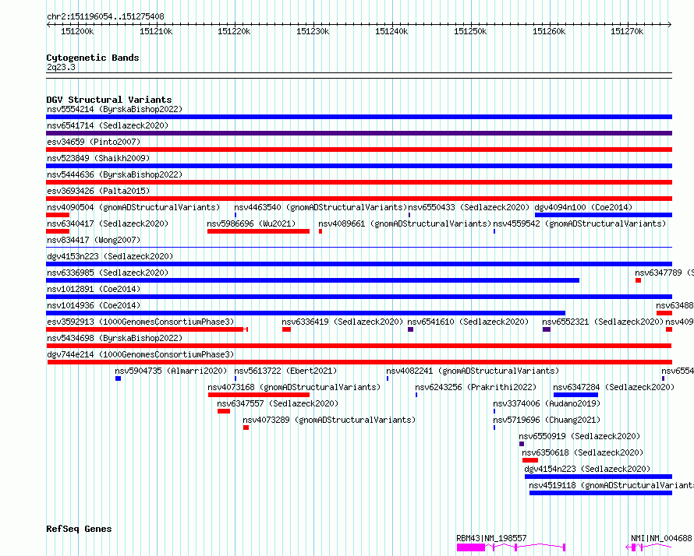
Task: Click the nsv5554214 (ByrskaBishop2022) variant label
Action: click(x=115, y=109)
